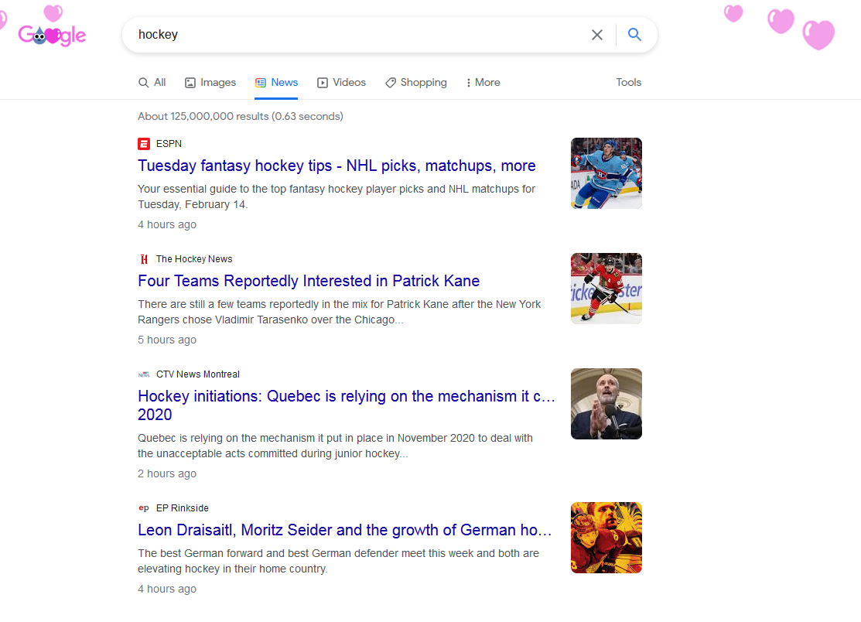The width and height of the screenshot is (861, 622).
Task: Open the Tools filter options
Action: tap(628, 82)
